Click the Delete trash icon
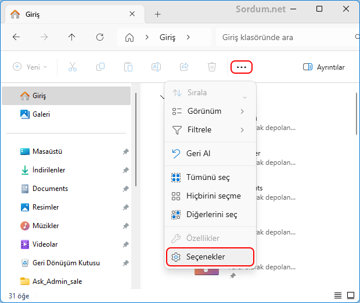 click(x=212, y=67)
